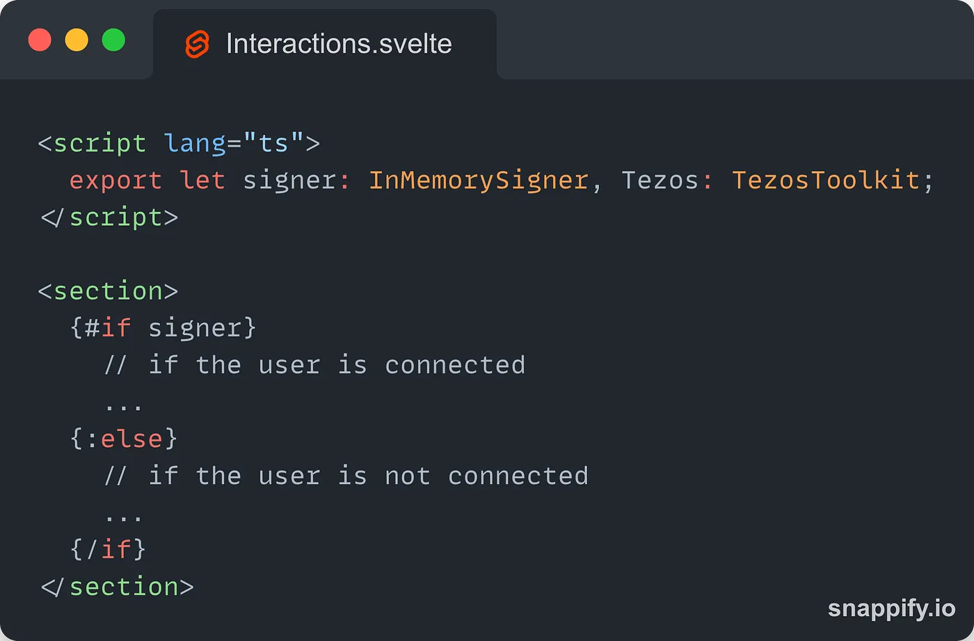Click the {/if} closing block
This screenshot has width=974, height=641.
coord(108,549)
